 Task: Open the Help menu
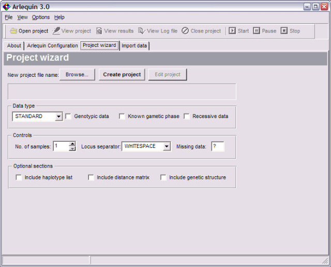click(x=59, y=17)
